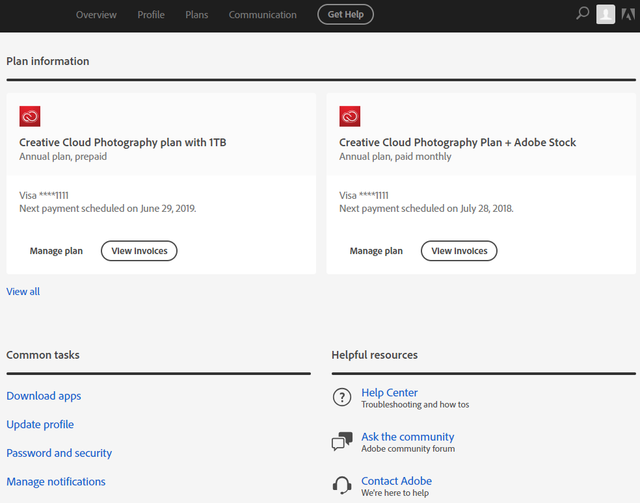Click the Common tasks heading
The height and width of the screenshot is (503, 640).
click(x=43, y=355)
